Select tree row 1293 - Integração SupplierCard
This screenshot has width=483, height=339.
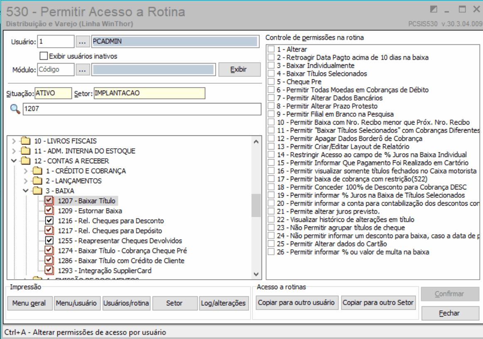click(105, 270)
